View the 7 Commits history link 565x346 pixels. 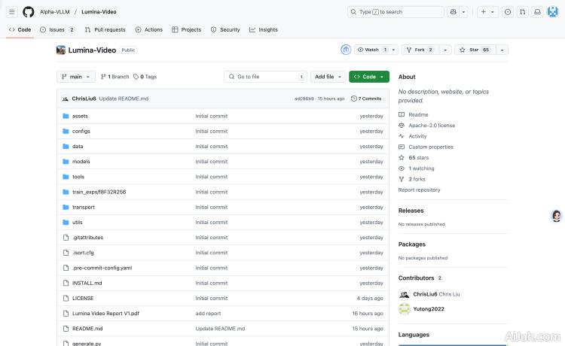pos(366,99)
